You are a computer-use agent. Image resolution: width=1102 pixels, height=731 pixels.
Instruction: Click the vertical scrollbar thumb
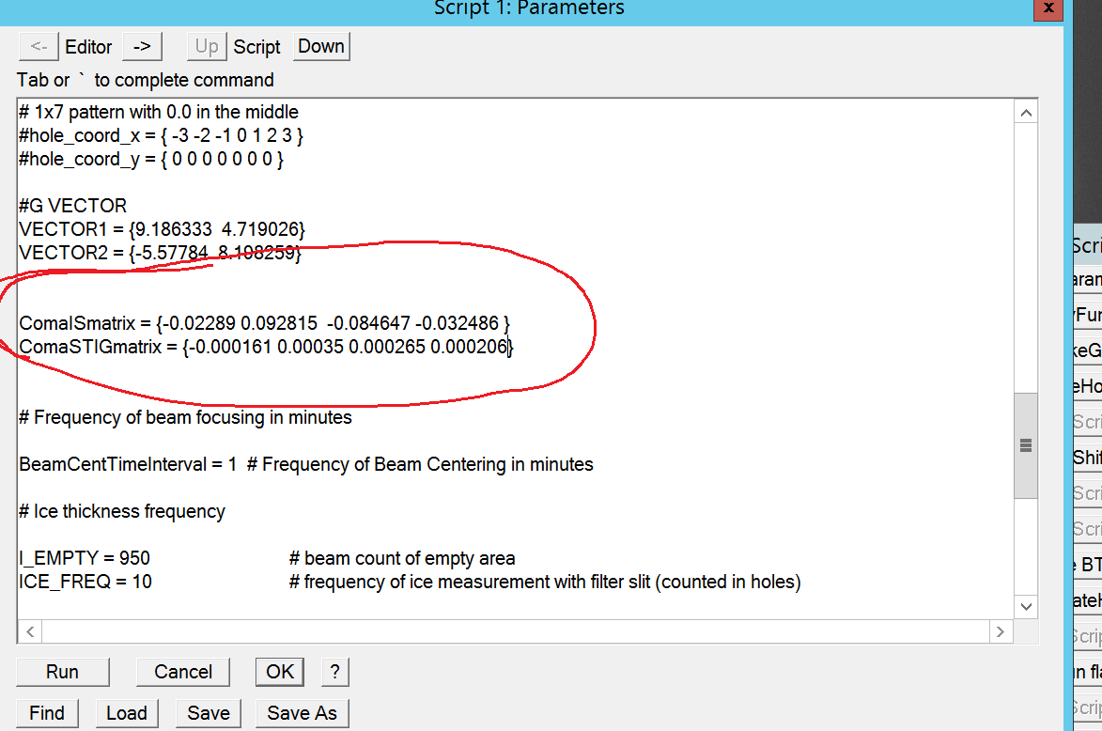pyautogui.click(x=1026, y=445)
